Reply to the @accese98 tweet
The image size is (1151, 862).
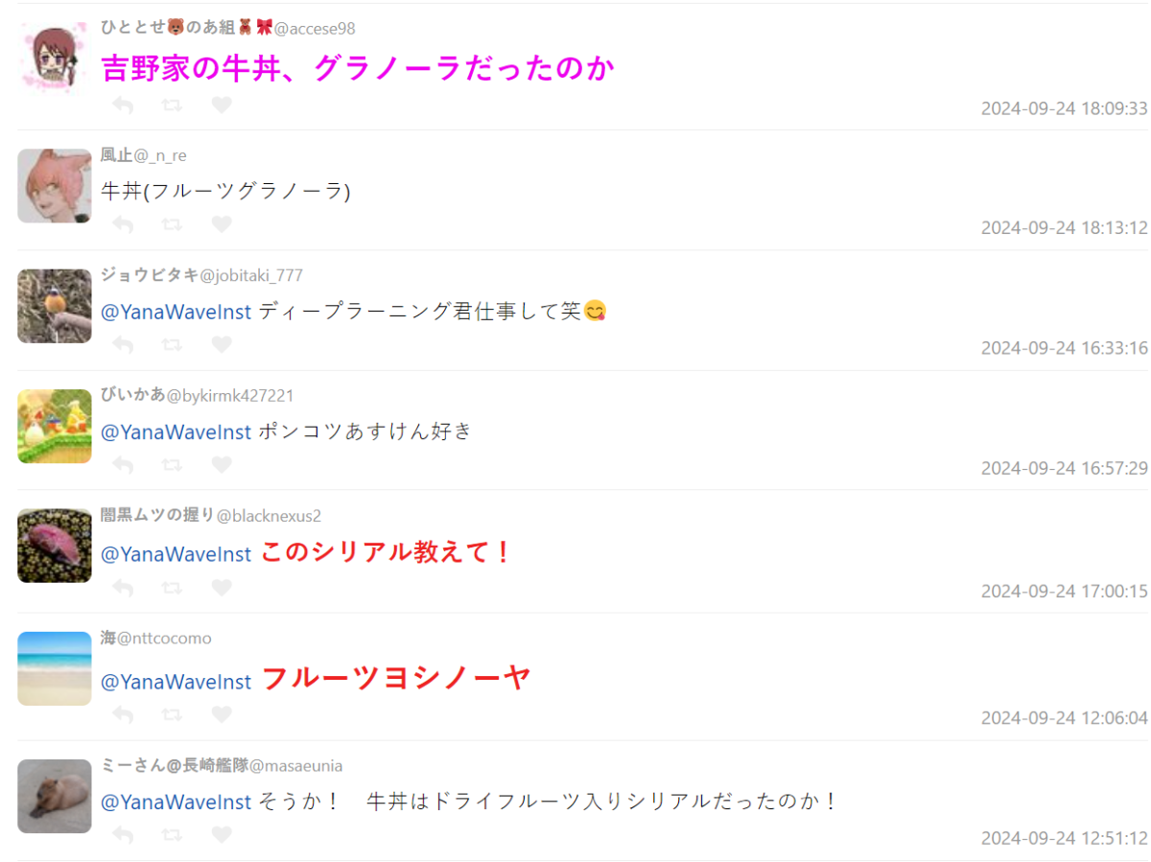coord(123,105)
